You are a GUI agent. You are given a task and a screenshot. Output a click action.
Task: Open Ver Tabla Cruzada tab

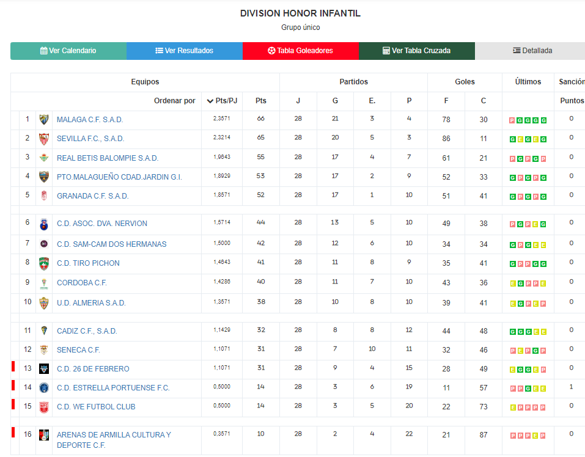click(417, 51)
